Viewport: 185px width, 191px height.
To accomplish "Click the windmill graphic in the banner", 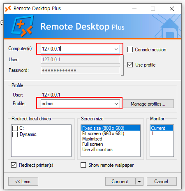I will tap(168, 27).
